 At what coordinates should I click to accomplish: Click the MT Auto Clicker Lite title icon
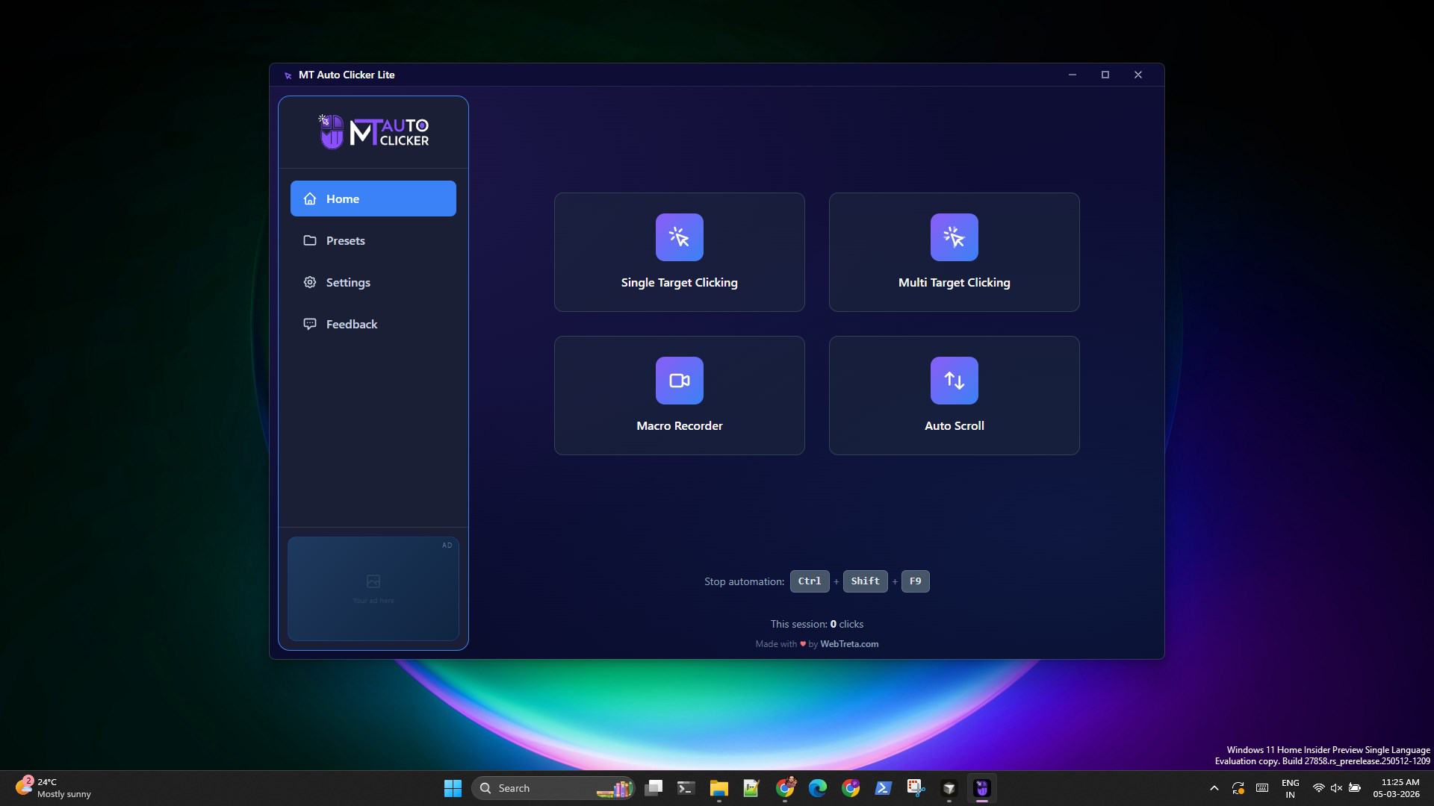288,75
